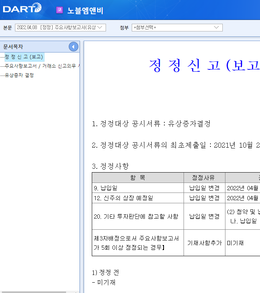
Task: Click the 2022년 04월 date in the 9. 납입일 row
Action: [243, 188]
